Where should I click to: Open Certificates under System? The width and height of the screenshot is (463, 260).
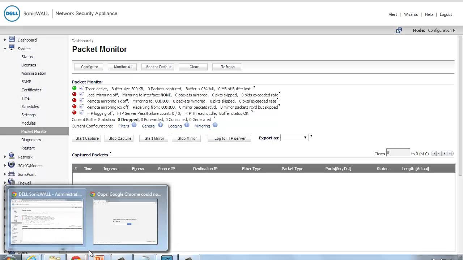point(31,90)
